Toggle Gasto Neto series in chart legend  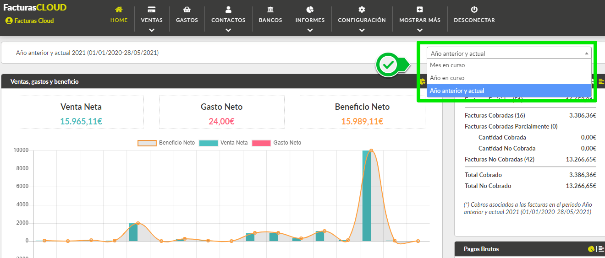pos(277,143)
